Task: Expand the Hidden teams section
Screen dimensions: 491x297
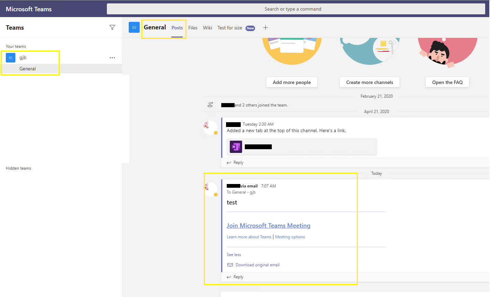Action: pyautogui.click(x=18, y=168)
